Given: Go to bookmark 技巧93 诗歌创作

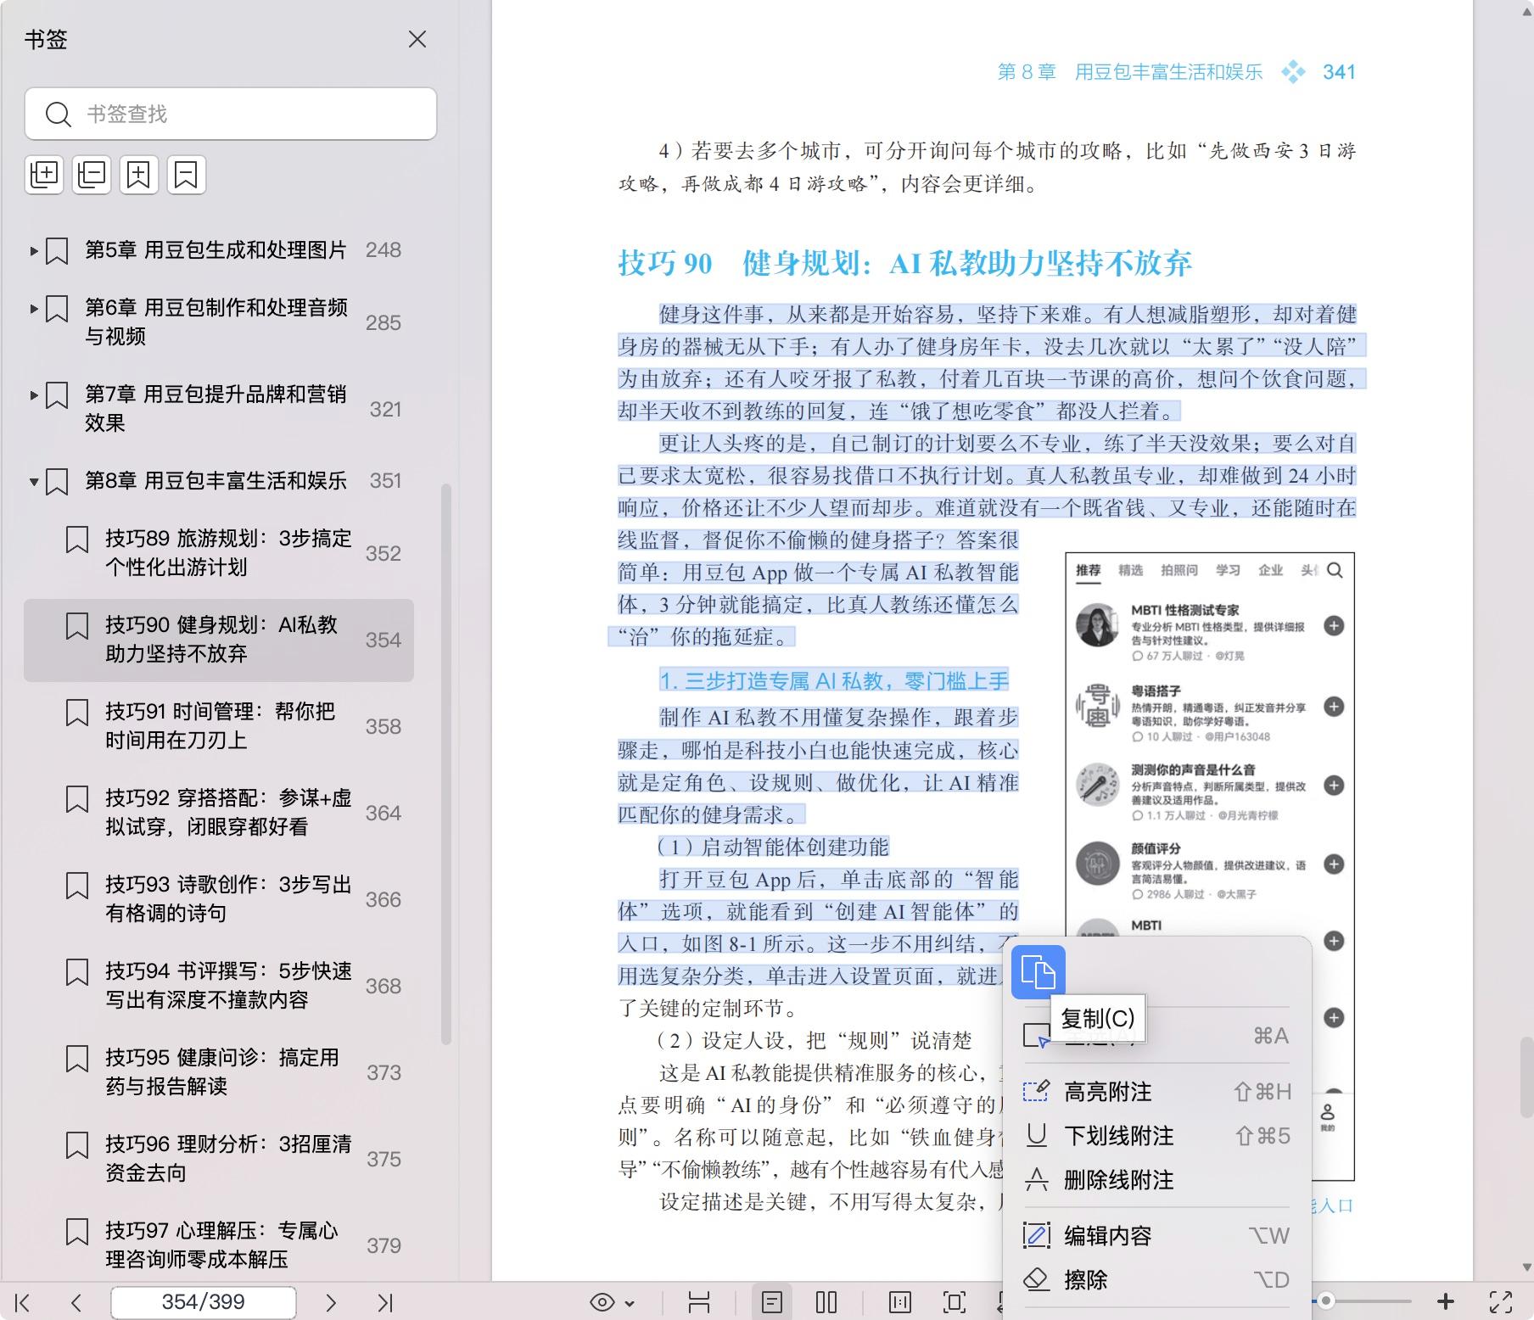Looking at the screenshot, I should point(228,898).
